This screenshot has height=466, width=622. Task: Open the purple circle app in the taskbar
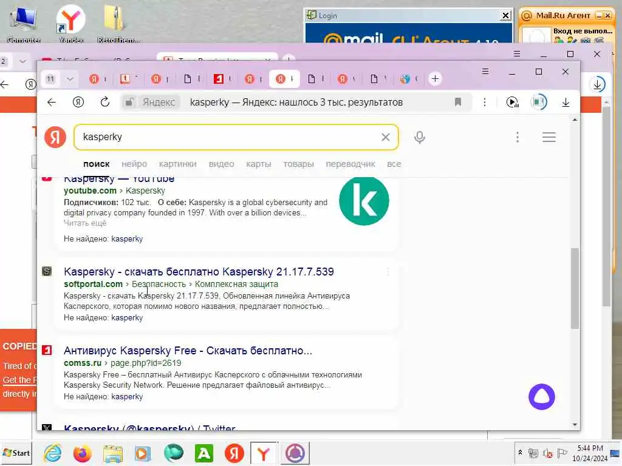295,453
